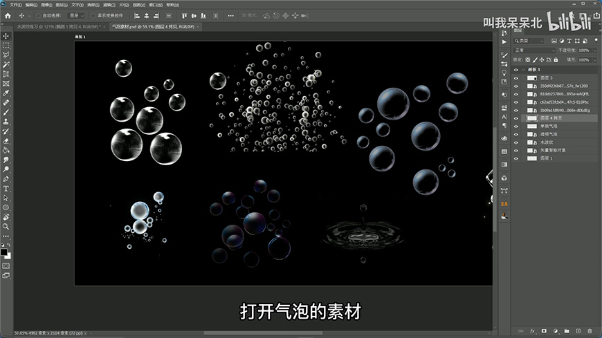Add a layer mask with the mask icon

[x=544, y=330]
